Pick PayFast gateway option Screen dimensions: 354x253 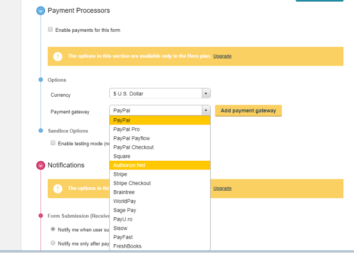pyautogui.click(x=160, y=237)
